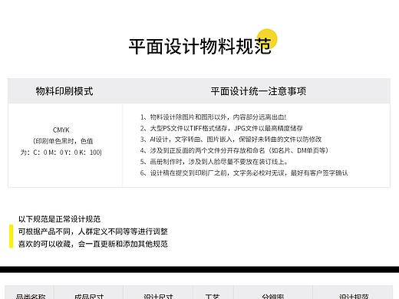Select note 3 "AI设计,文字转曲、图片嵌入"

click(231, 140)
